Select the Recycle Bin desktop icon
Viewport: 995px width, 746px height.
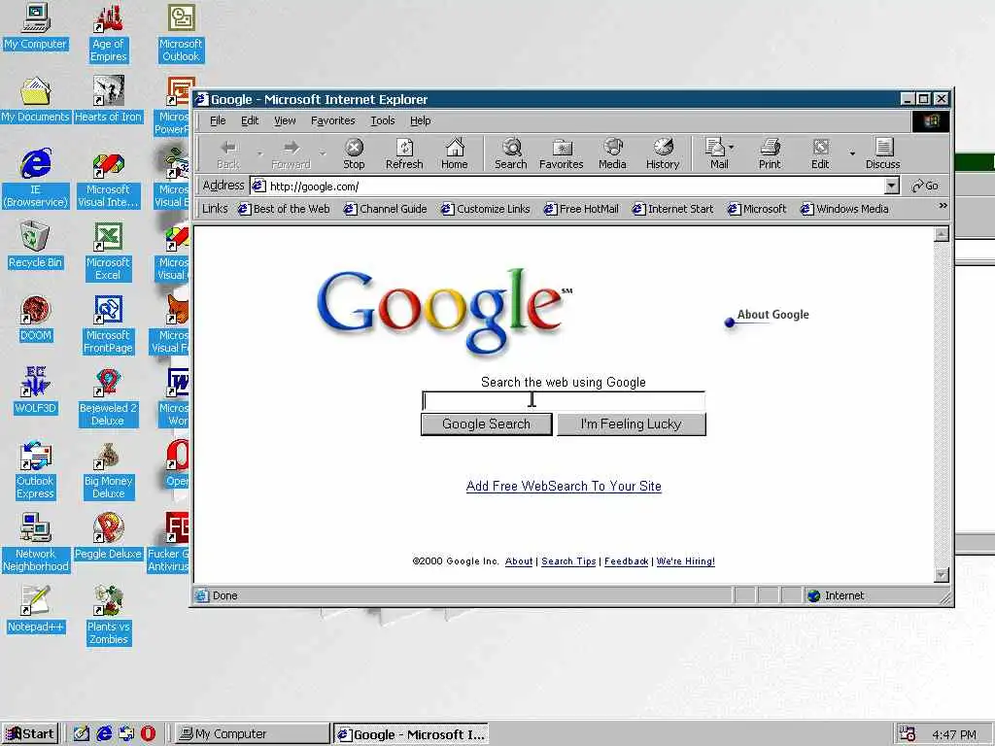coord(36,245)
